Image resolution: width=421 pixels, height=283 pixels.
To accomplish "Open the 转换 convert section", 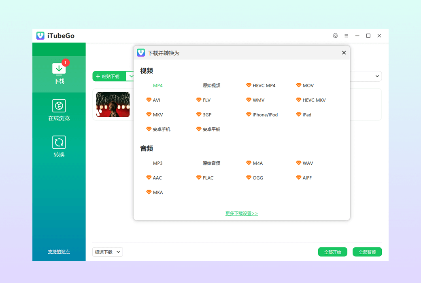I will 59,147.
